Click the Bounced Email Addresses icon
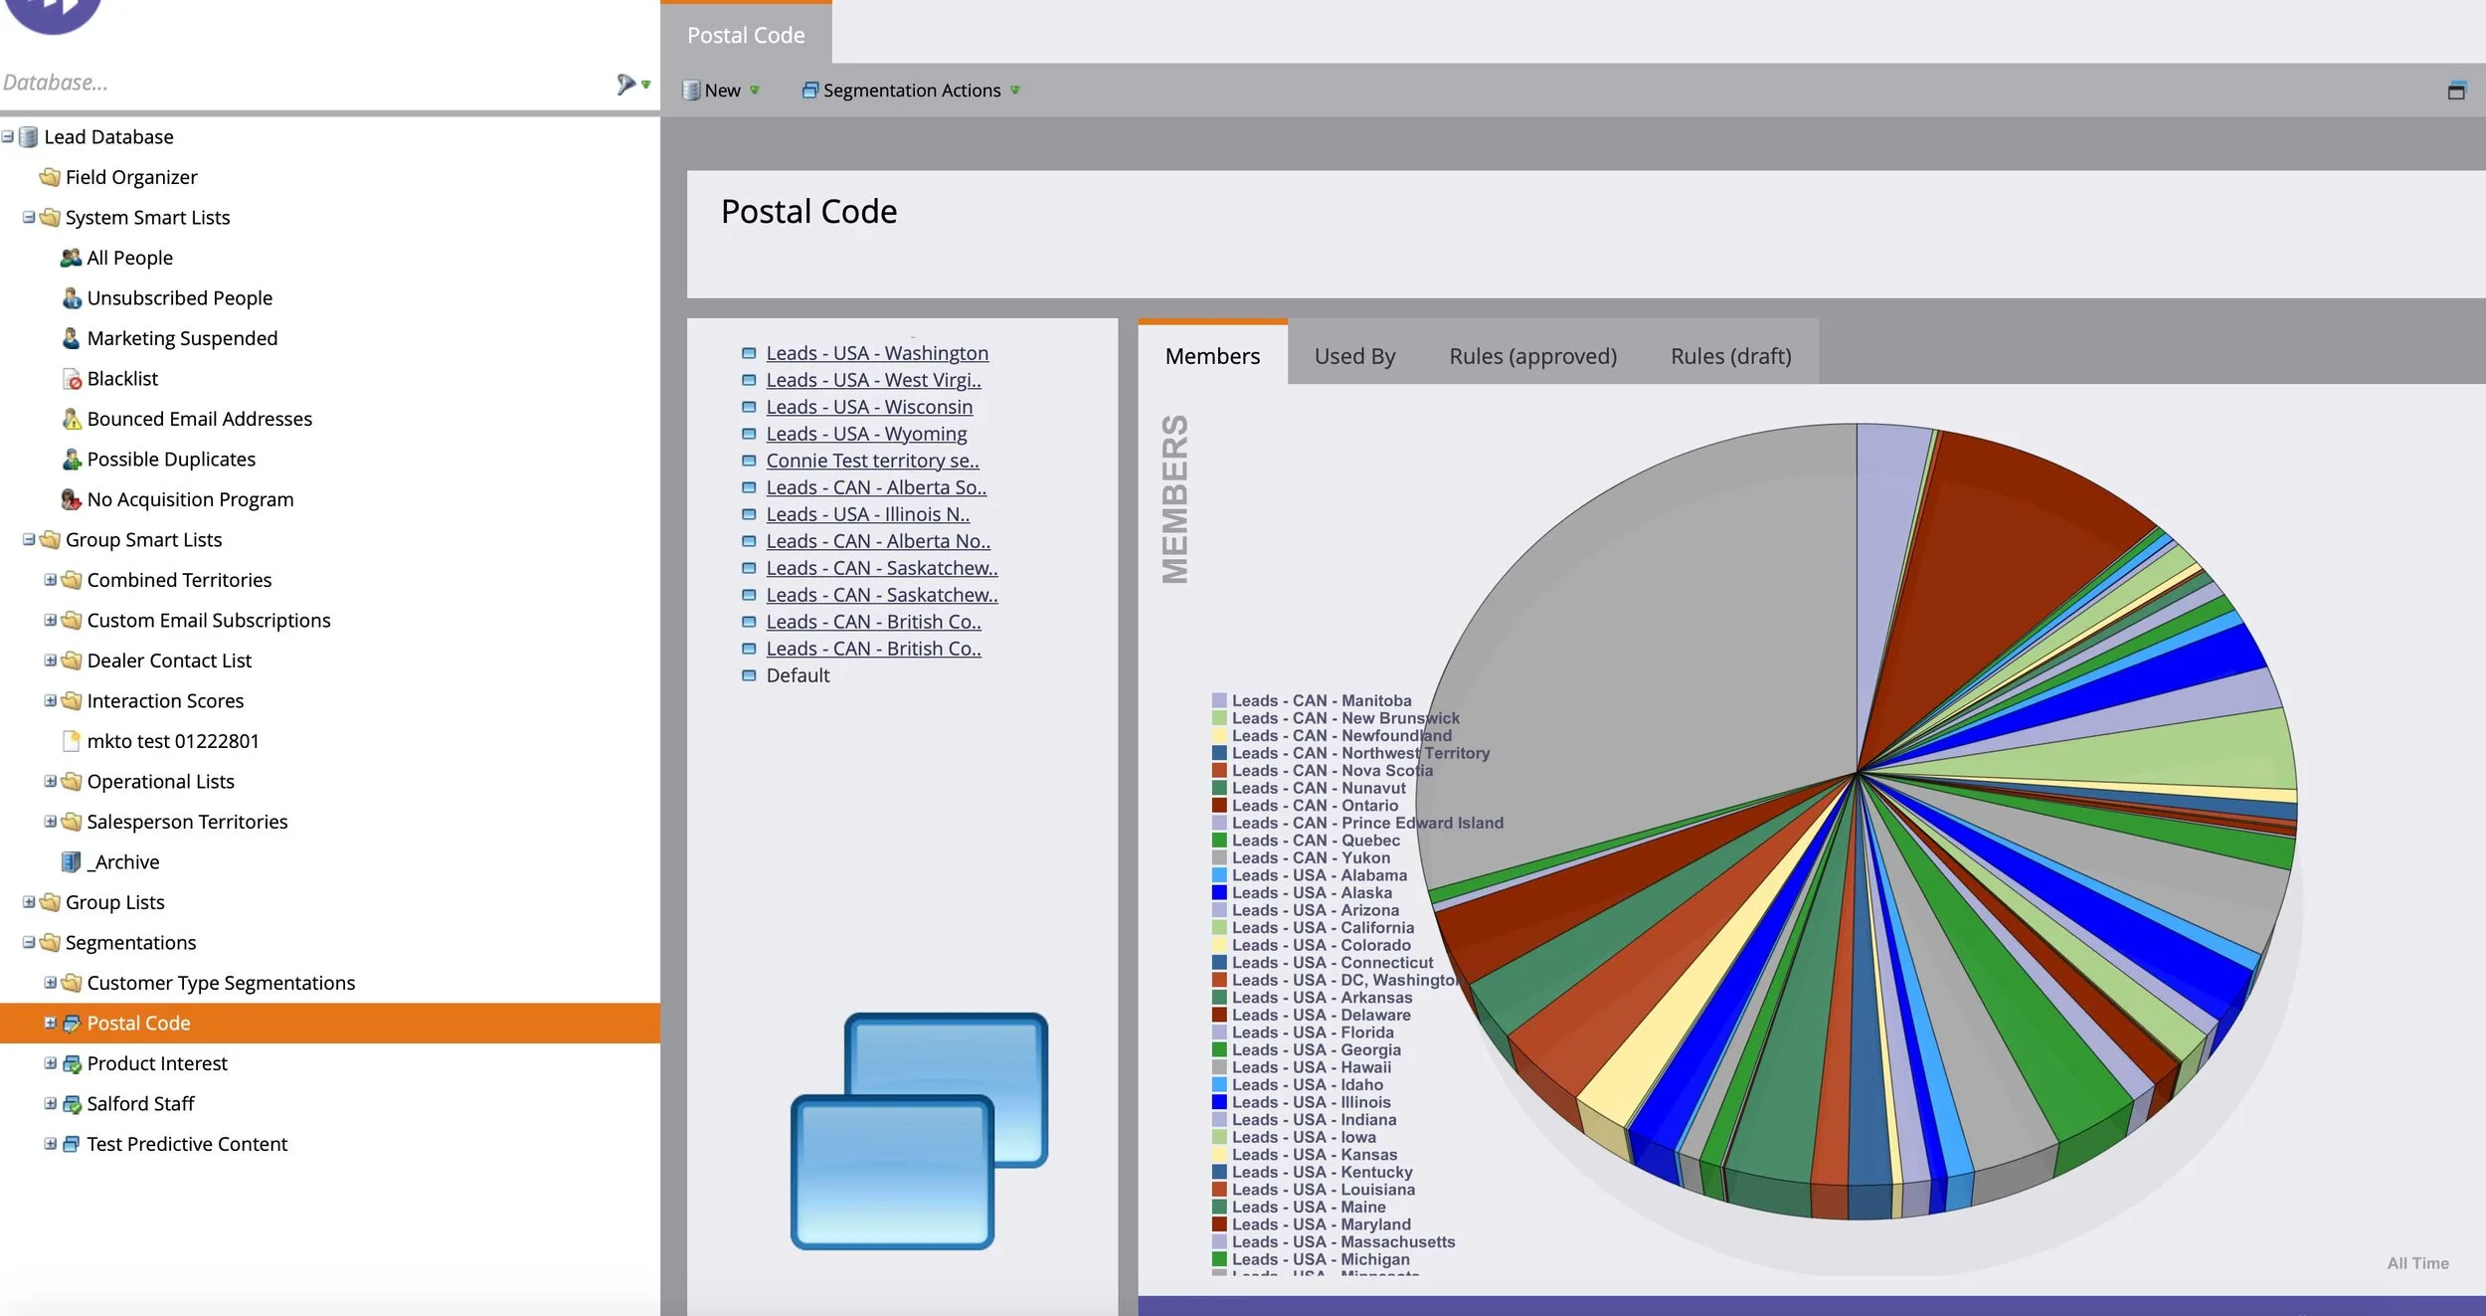 [x=71, y=419]
